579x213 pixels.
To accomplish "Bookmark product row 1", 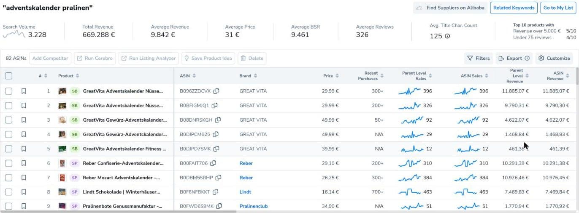I will point(24,91).
